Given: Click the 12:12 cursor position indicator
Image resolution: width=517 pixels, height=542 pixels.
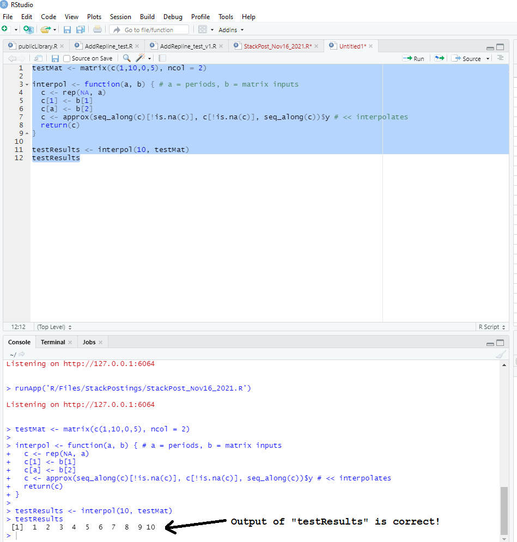Looking at the screenshot, I should click(19, 327).
